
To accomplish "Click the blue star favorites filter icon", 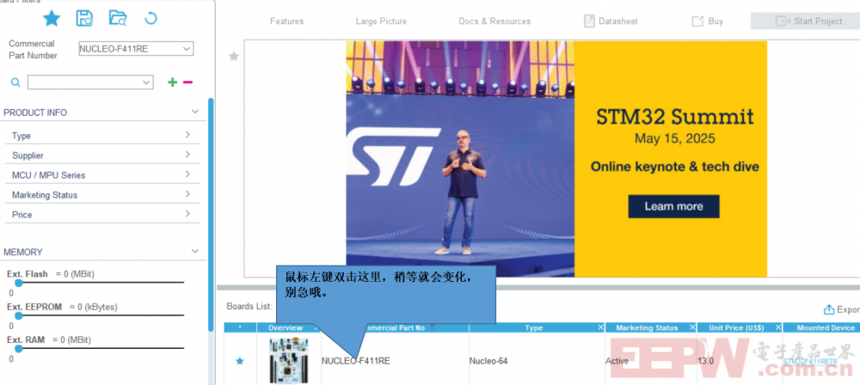I will click(52, 19).
